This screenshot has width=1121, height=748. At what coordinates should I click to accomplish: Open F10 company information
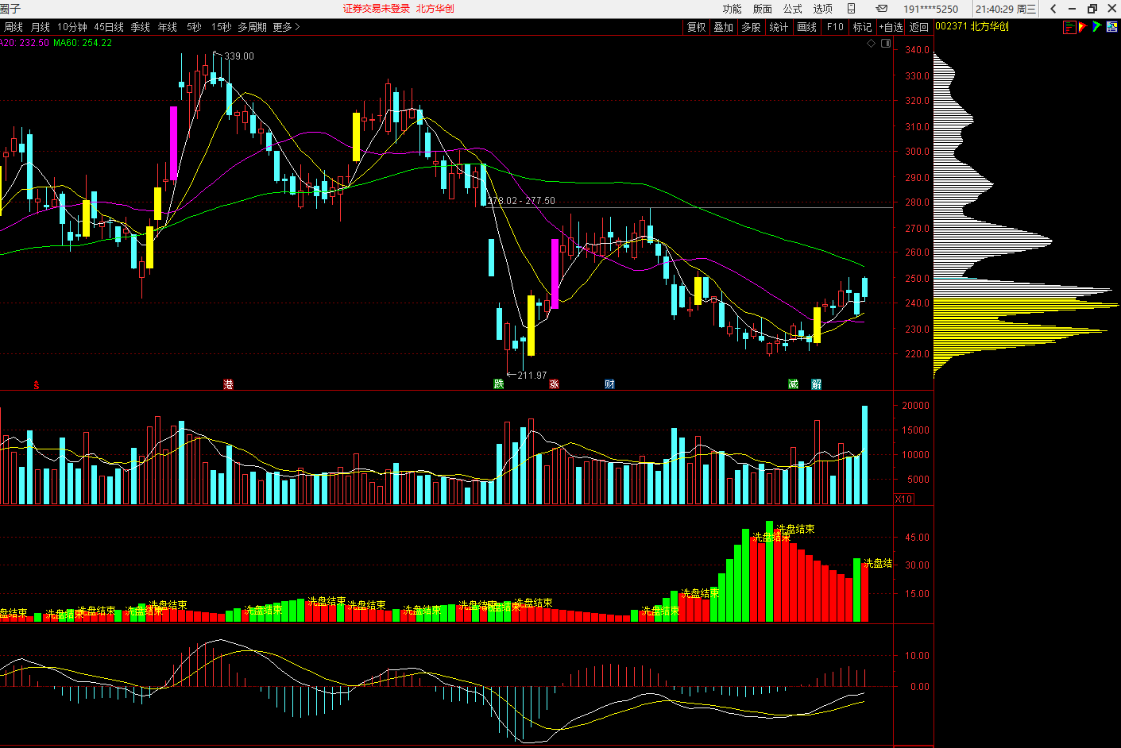(x=835, y=27)
